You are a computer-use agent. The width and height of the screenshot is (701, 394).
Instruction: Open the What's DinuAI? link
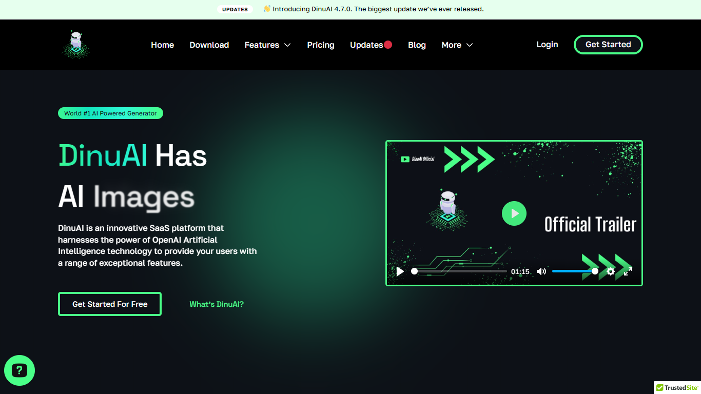pyautogui.click(x=217, y=304)
